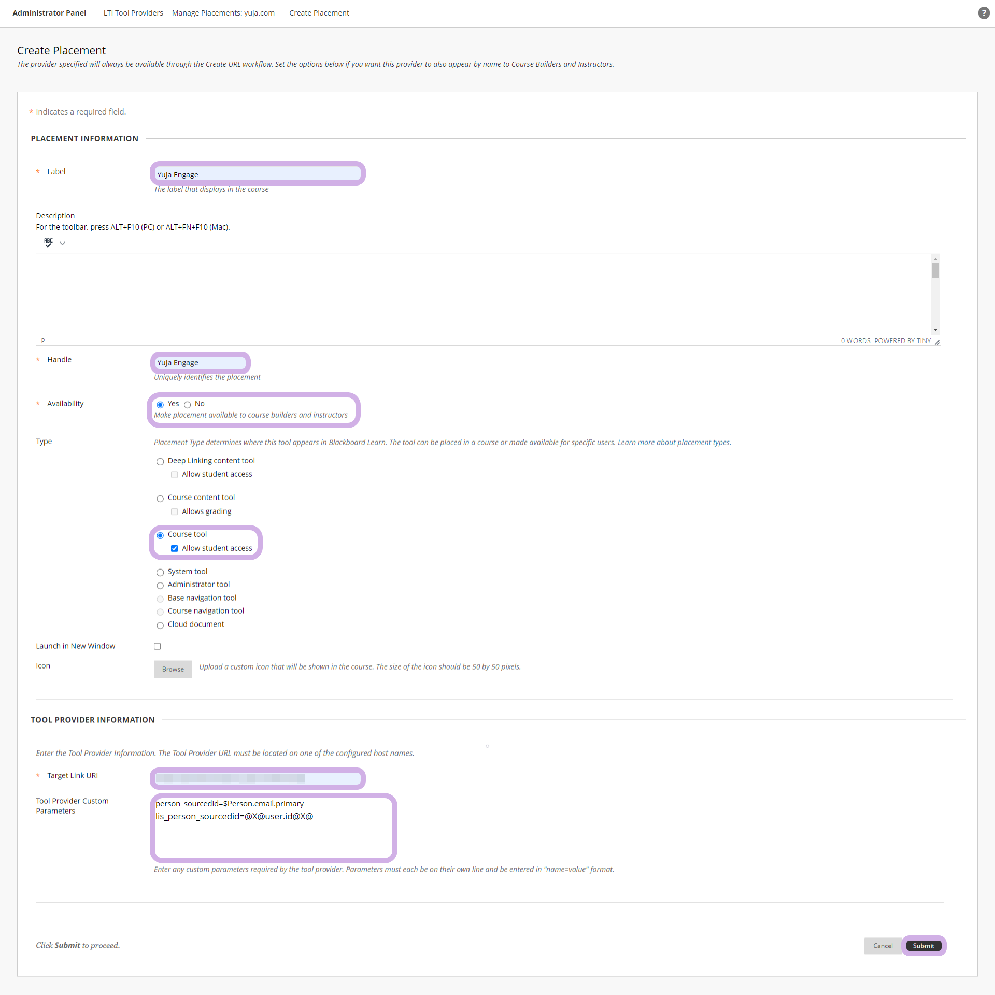
Task: Open Learn more about placement types link
Action: pos(674,443)
